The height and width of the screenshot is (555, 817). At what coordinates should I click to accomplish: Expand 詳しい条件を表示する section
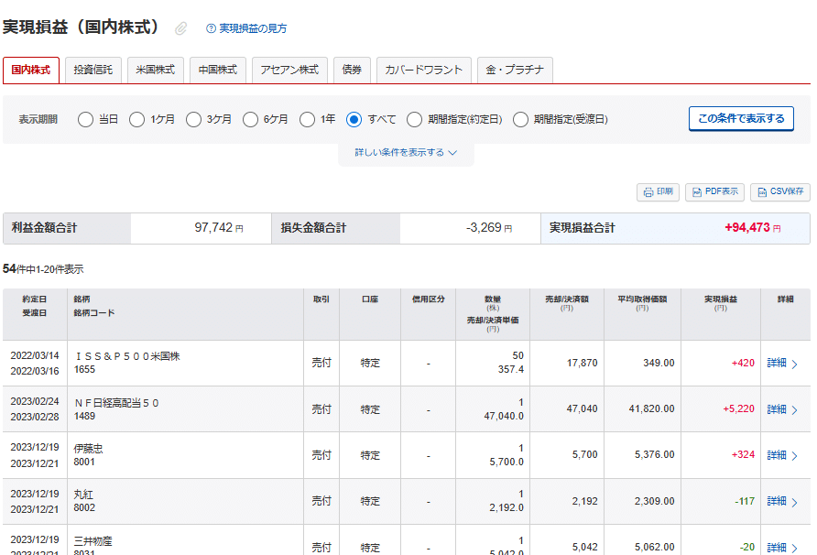click(x=406, y=153)
